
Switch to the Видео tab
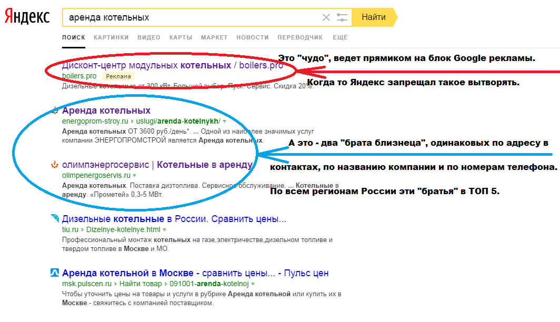[x=149, y=37]
